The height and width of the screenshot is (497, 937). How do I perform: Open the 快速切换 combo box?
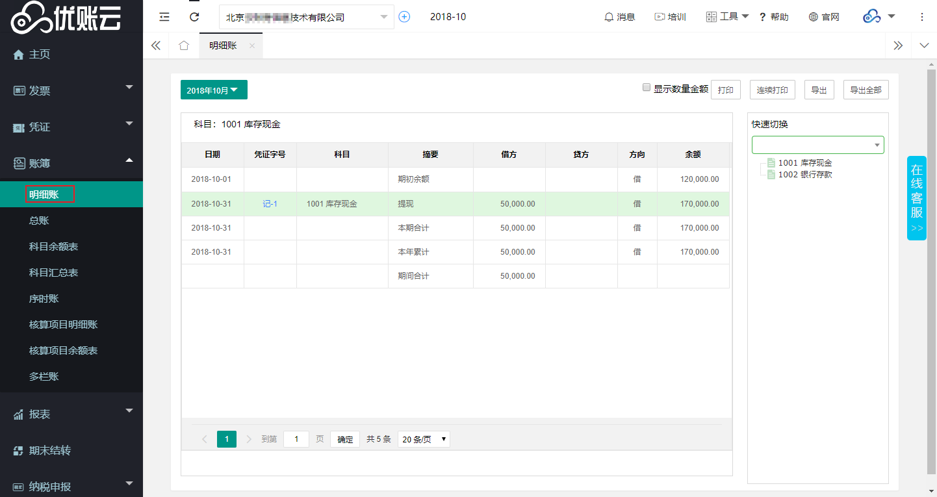tap(818, 145)
